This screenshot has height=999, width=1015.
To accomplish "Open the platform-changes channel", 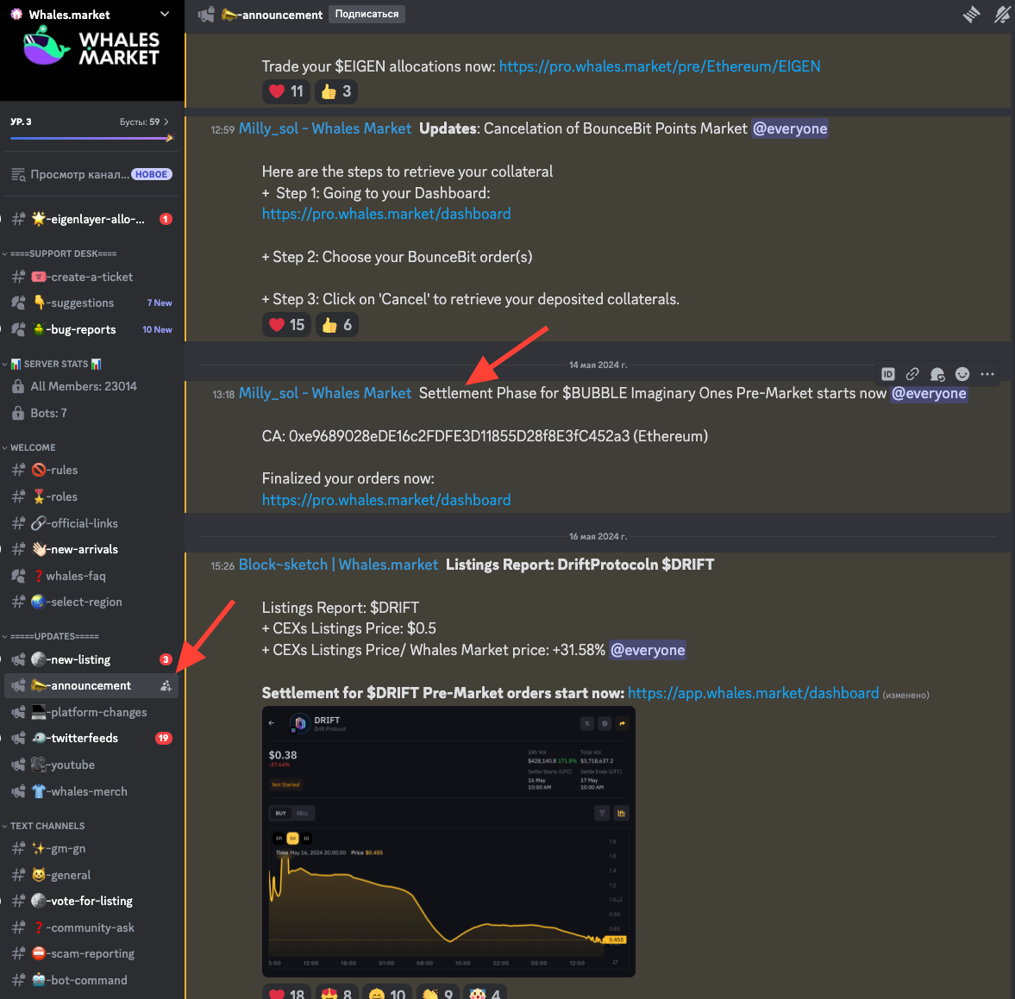I will pos(91,712).
